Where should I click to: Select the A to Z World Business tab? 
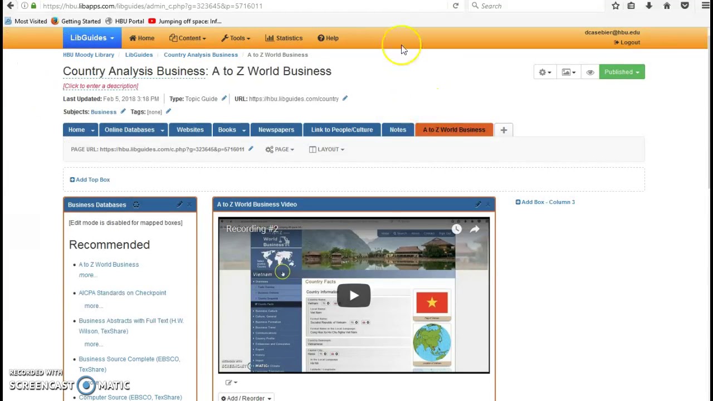454,130
